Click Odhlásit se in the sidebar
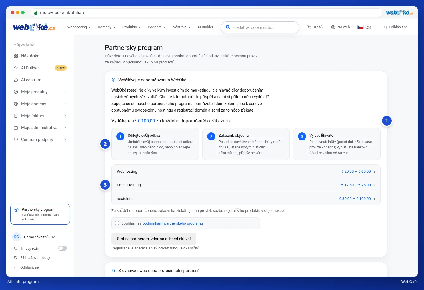Viewport: 424px width, 290px height. coord(26,267)
